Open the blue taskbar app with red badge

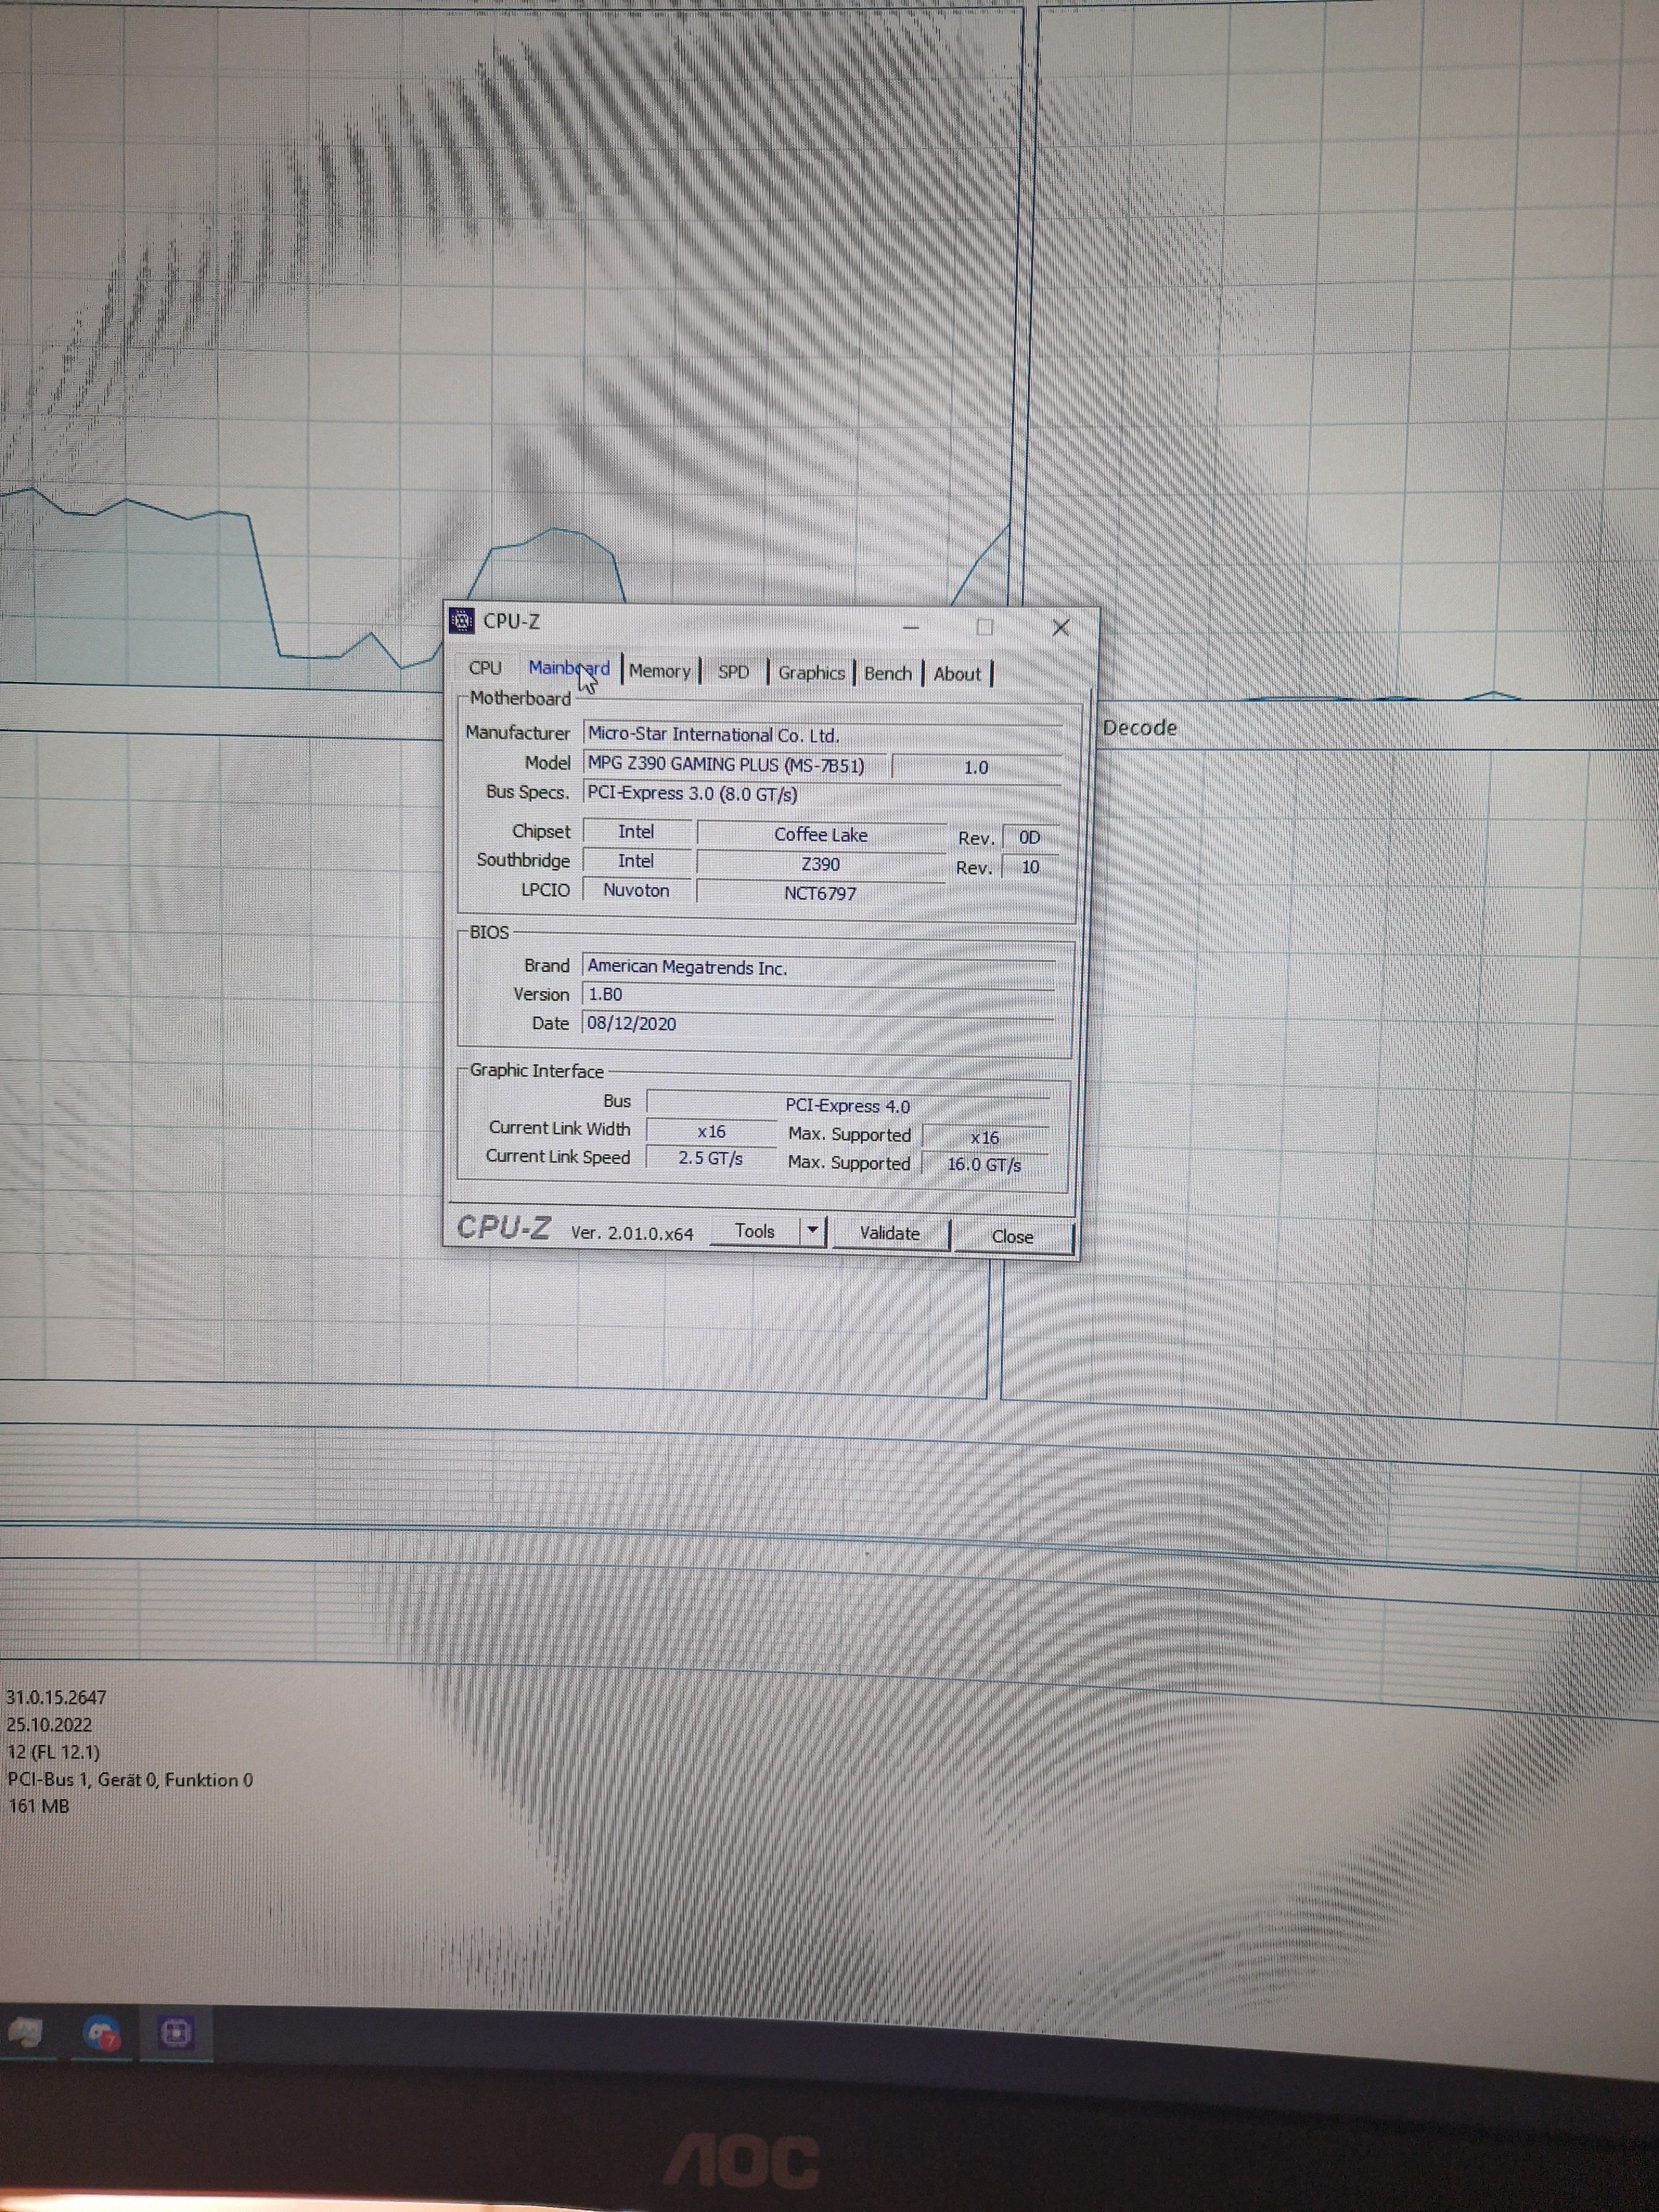pos(102,2033)
